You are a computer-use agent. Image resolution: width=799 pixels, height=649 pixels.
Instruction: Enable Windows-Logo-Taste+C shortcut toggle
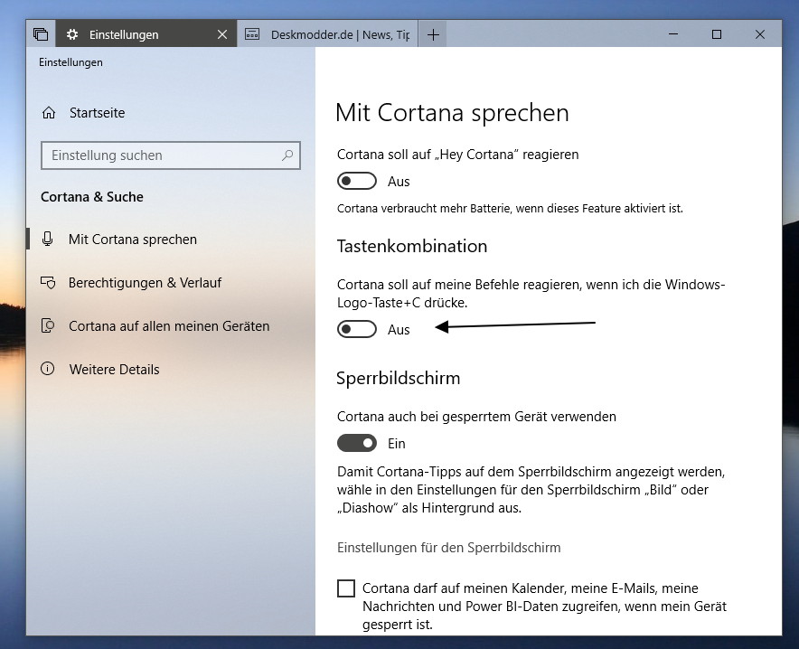tap(357, 329)
